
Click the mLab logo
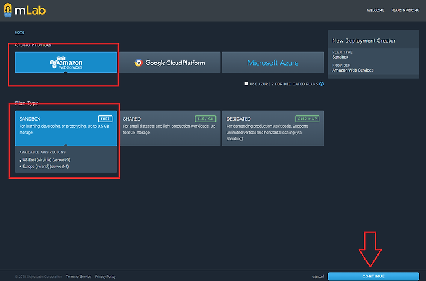[25, 10]
